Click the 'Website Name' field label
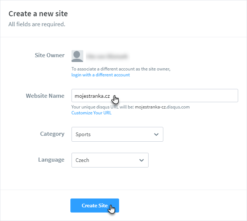247x221 pixels. coord(45,96)
